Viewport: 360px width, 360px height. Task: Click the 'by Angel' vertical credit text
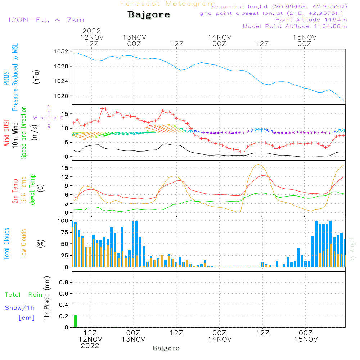point(352,249)
